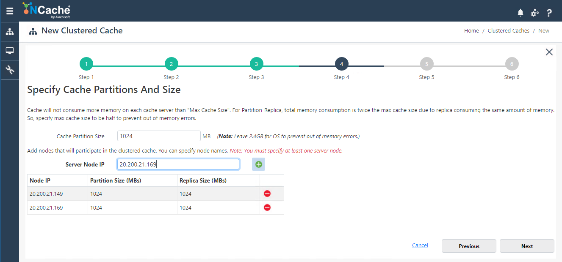Screen dimensions: 562x262
Task: Click the Previous button
Action: (469, 246)
